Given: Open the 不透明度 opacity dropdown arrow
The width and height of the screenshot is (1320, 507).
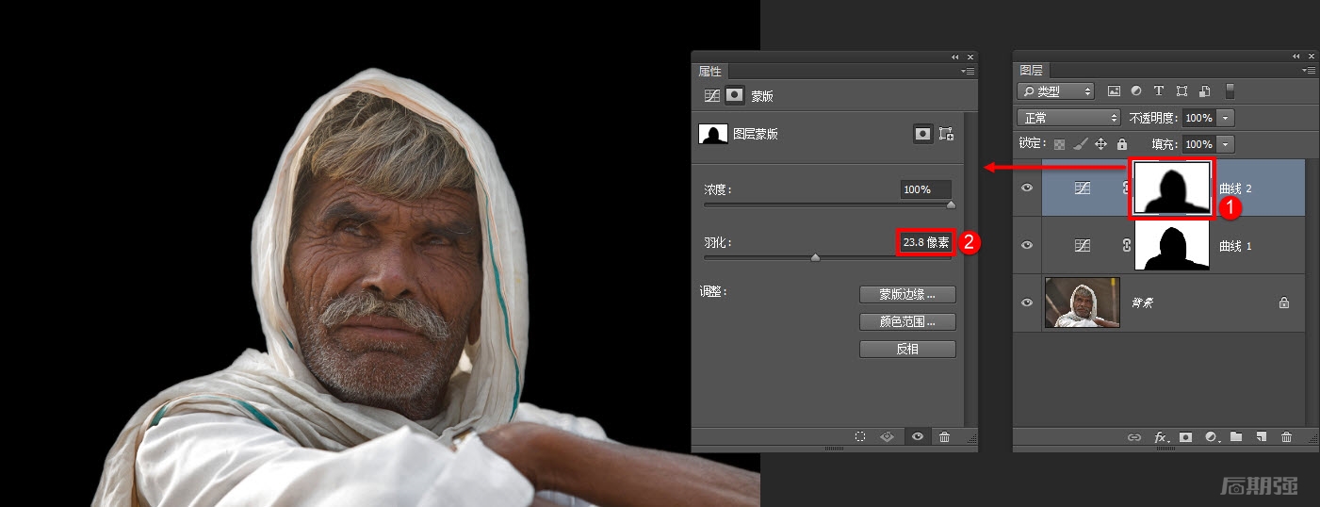Looking at the screenshot, I should tap(1225, 118).
